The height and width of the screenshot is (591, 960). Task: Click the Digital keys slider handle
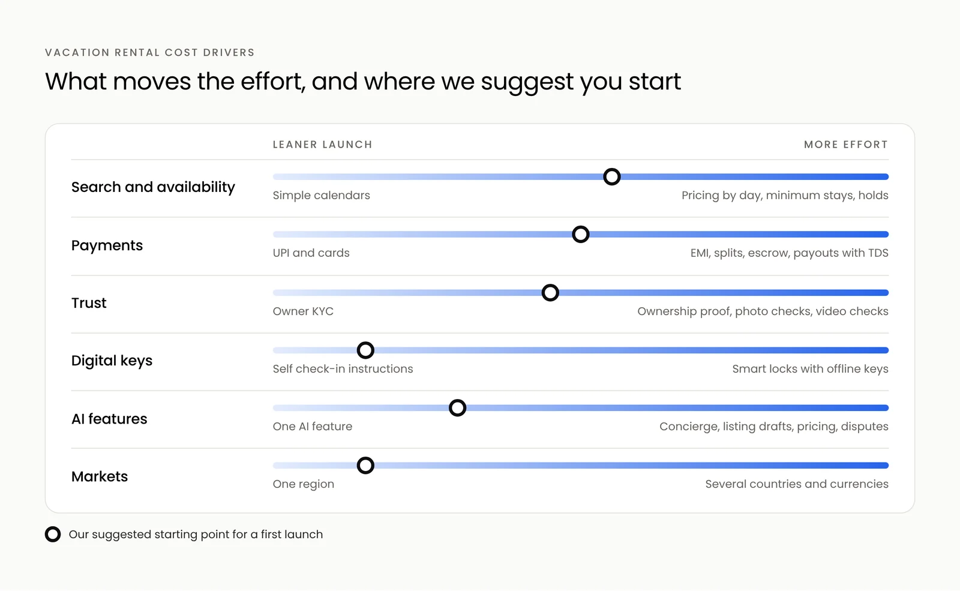pyautogui.click(x=365, y=350)
